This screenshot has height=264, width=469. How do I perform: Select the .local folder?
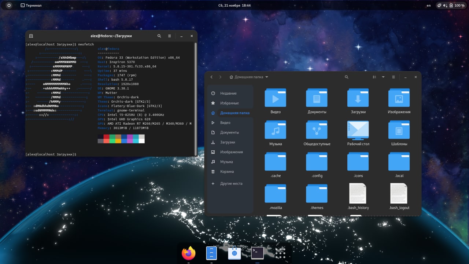coord(399,162)
